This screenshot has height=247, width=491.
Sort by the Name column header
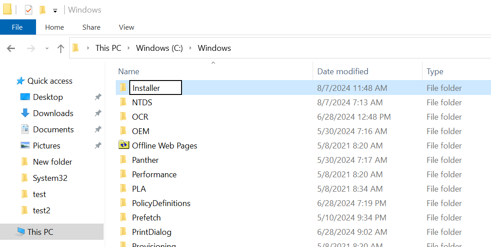coord(129,71)
